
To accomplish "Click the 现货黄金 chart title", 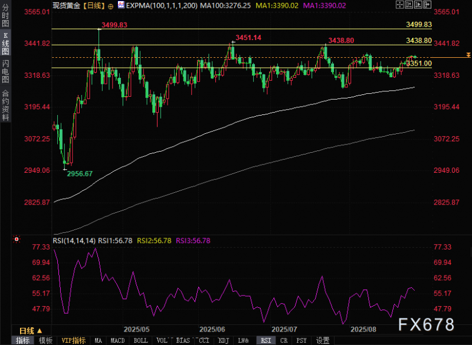I will [x=66, y=5].
